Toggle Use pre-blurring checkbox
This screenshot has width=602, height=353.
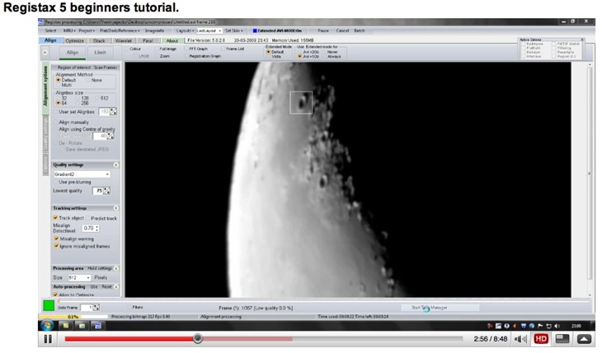tap(56, 182)
